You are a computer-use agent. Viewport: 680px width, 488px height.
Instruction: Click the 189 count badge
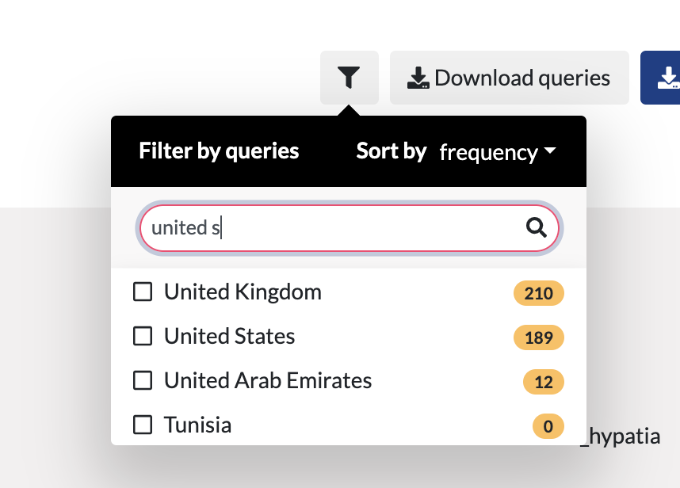tap(539, 337)
